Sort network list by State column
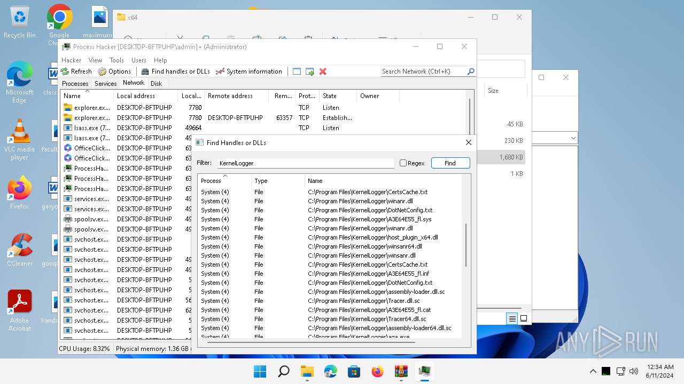The height and width of the screenshot is (384, 684). point(338,96)
